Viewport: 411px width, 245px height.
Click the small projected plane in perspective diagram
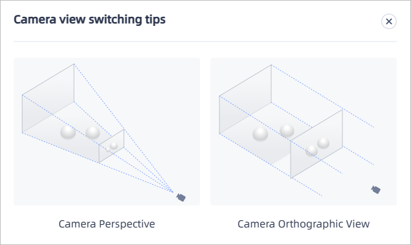click(x=111, y=146)
